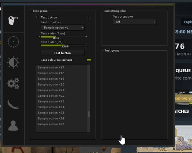Viewport: 192px width, 153px height.
Task: Click the float slider minus icon
Action: click(39, 36)
